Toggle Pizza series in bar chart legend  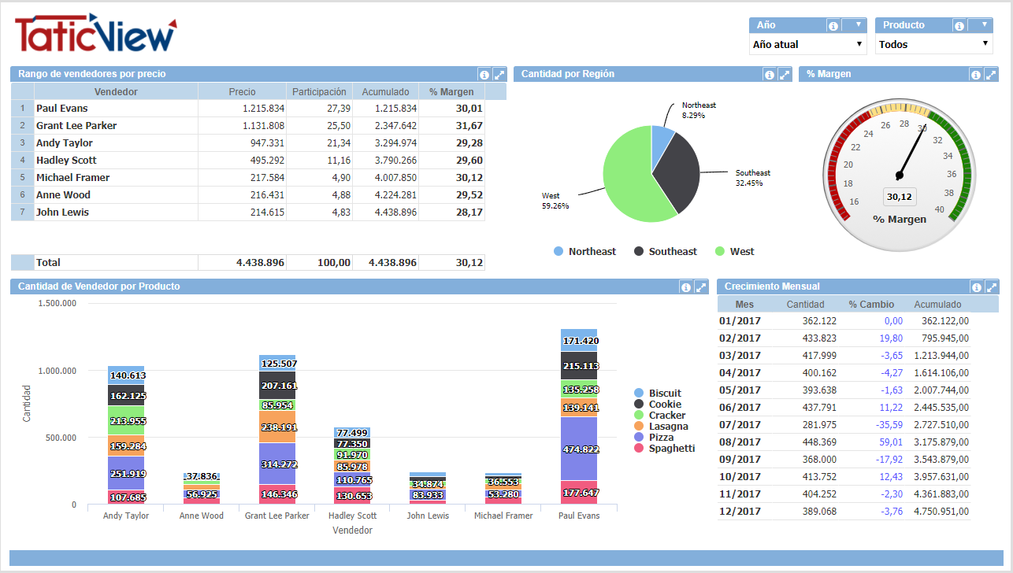click(x=660, y=437)
